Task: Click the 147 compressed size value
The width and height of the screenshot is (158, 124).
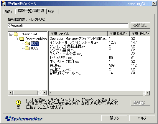Action: pos(134,42)
